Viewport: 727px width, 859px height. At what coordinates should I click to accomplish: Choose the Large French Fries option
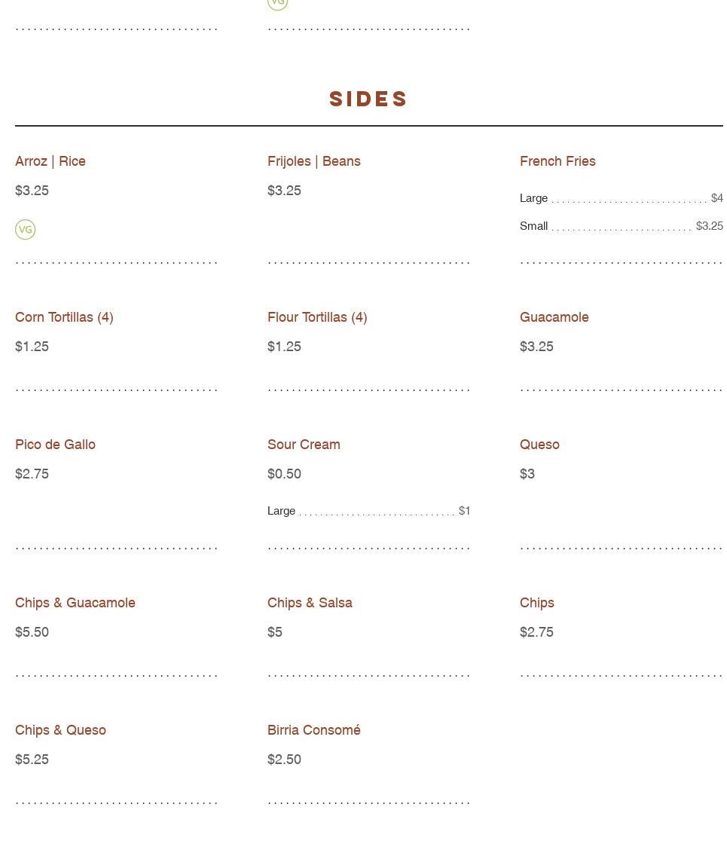[534, 198]
